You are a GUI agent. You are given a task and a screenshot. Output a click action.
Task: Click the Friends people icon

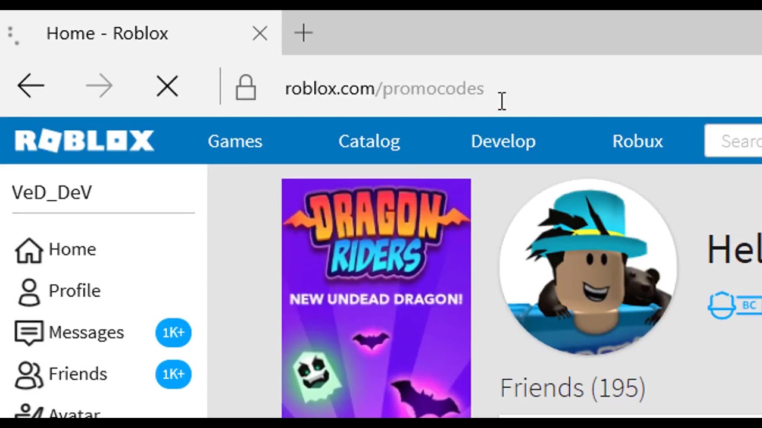[29, 374]
